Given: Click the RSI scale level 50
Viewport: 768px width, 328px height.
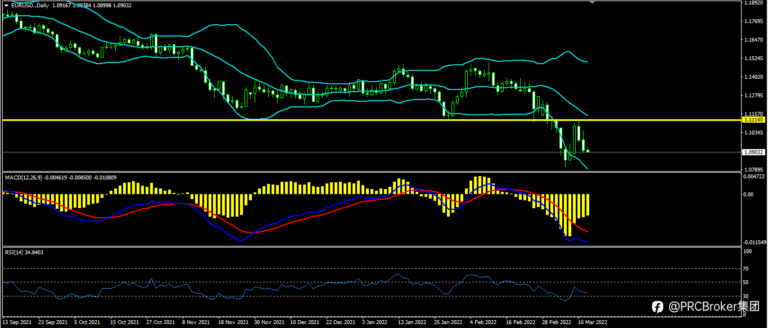Looking at the screenshot, I should tap(746, 282).
